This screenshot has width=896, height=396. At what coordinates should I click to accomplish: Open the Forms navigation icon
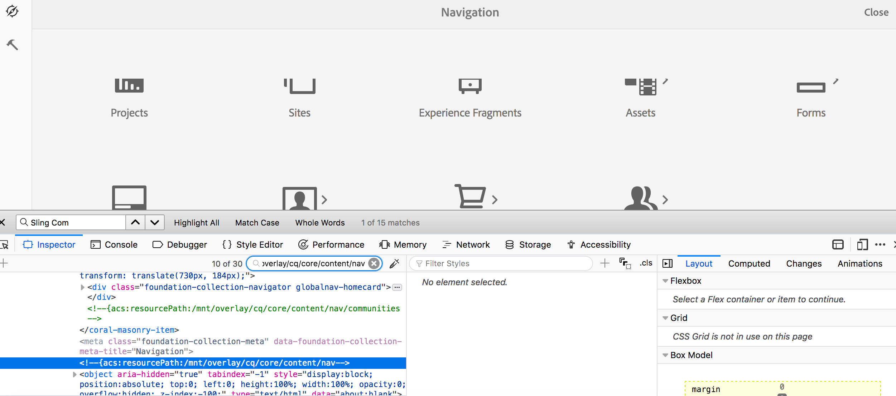pos(811,87)
